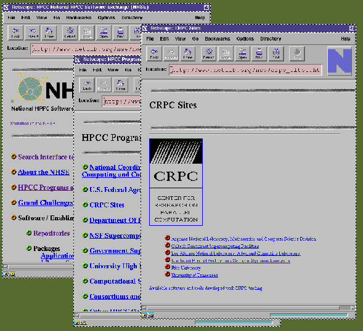Viewport: 363px width, 331px height.
Task: Click Department Of Energy link in HPCC window
Action: tap(115, 220)
